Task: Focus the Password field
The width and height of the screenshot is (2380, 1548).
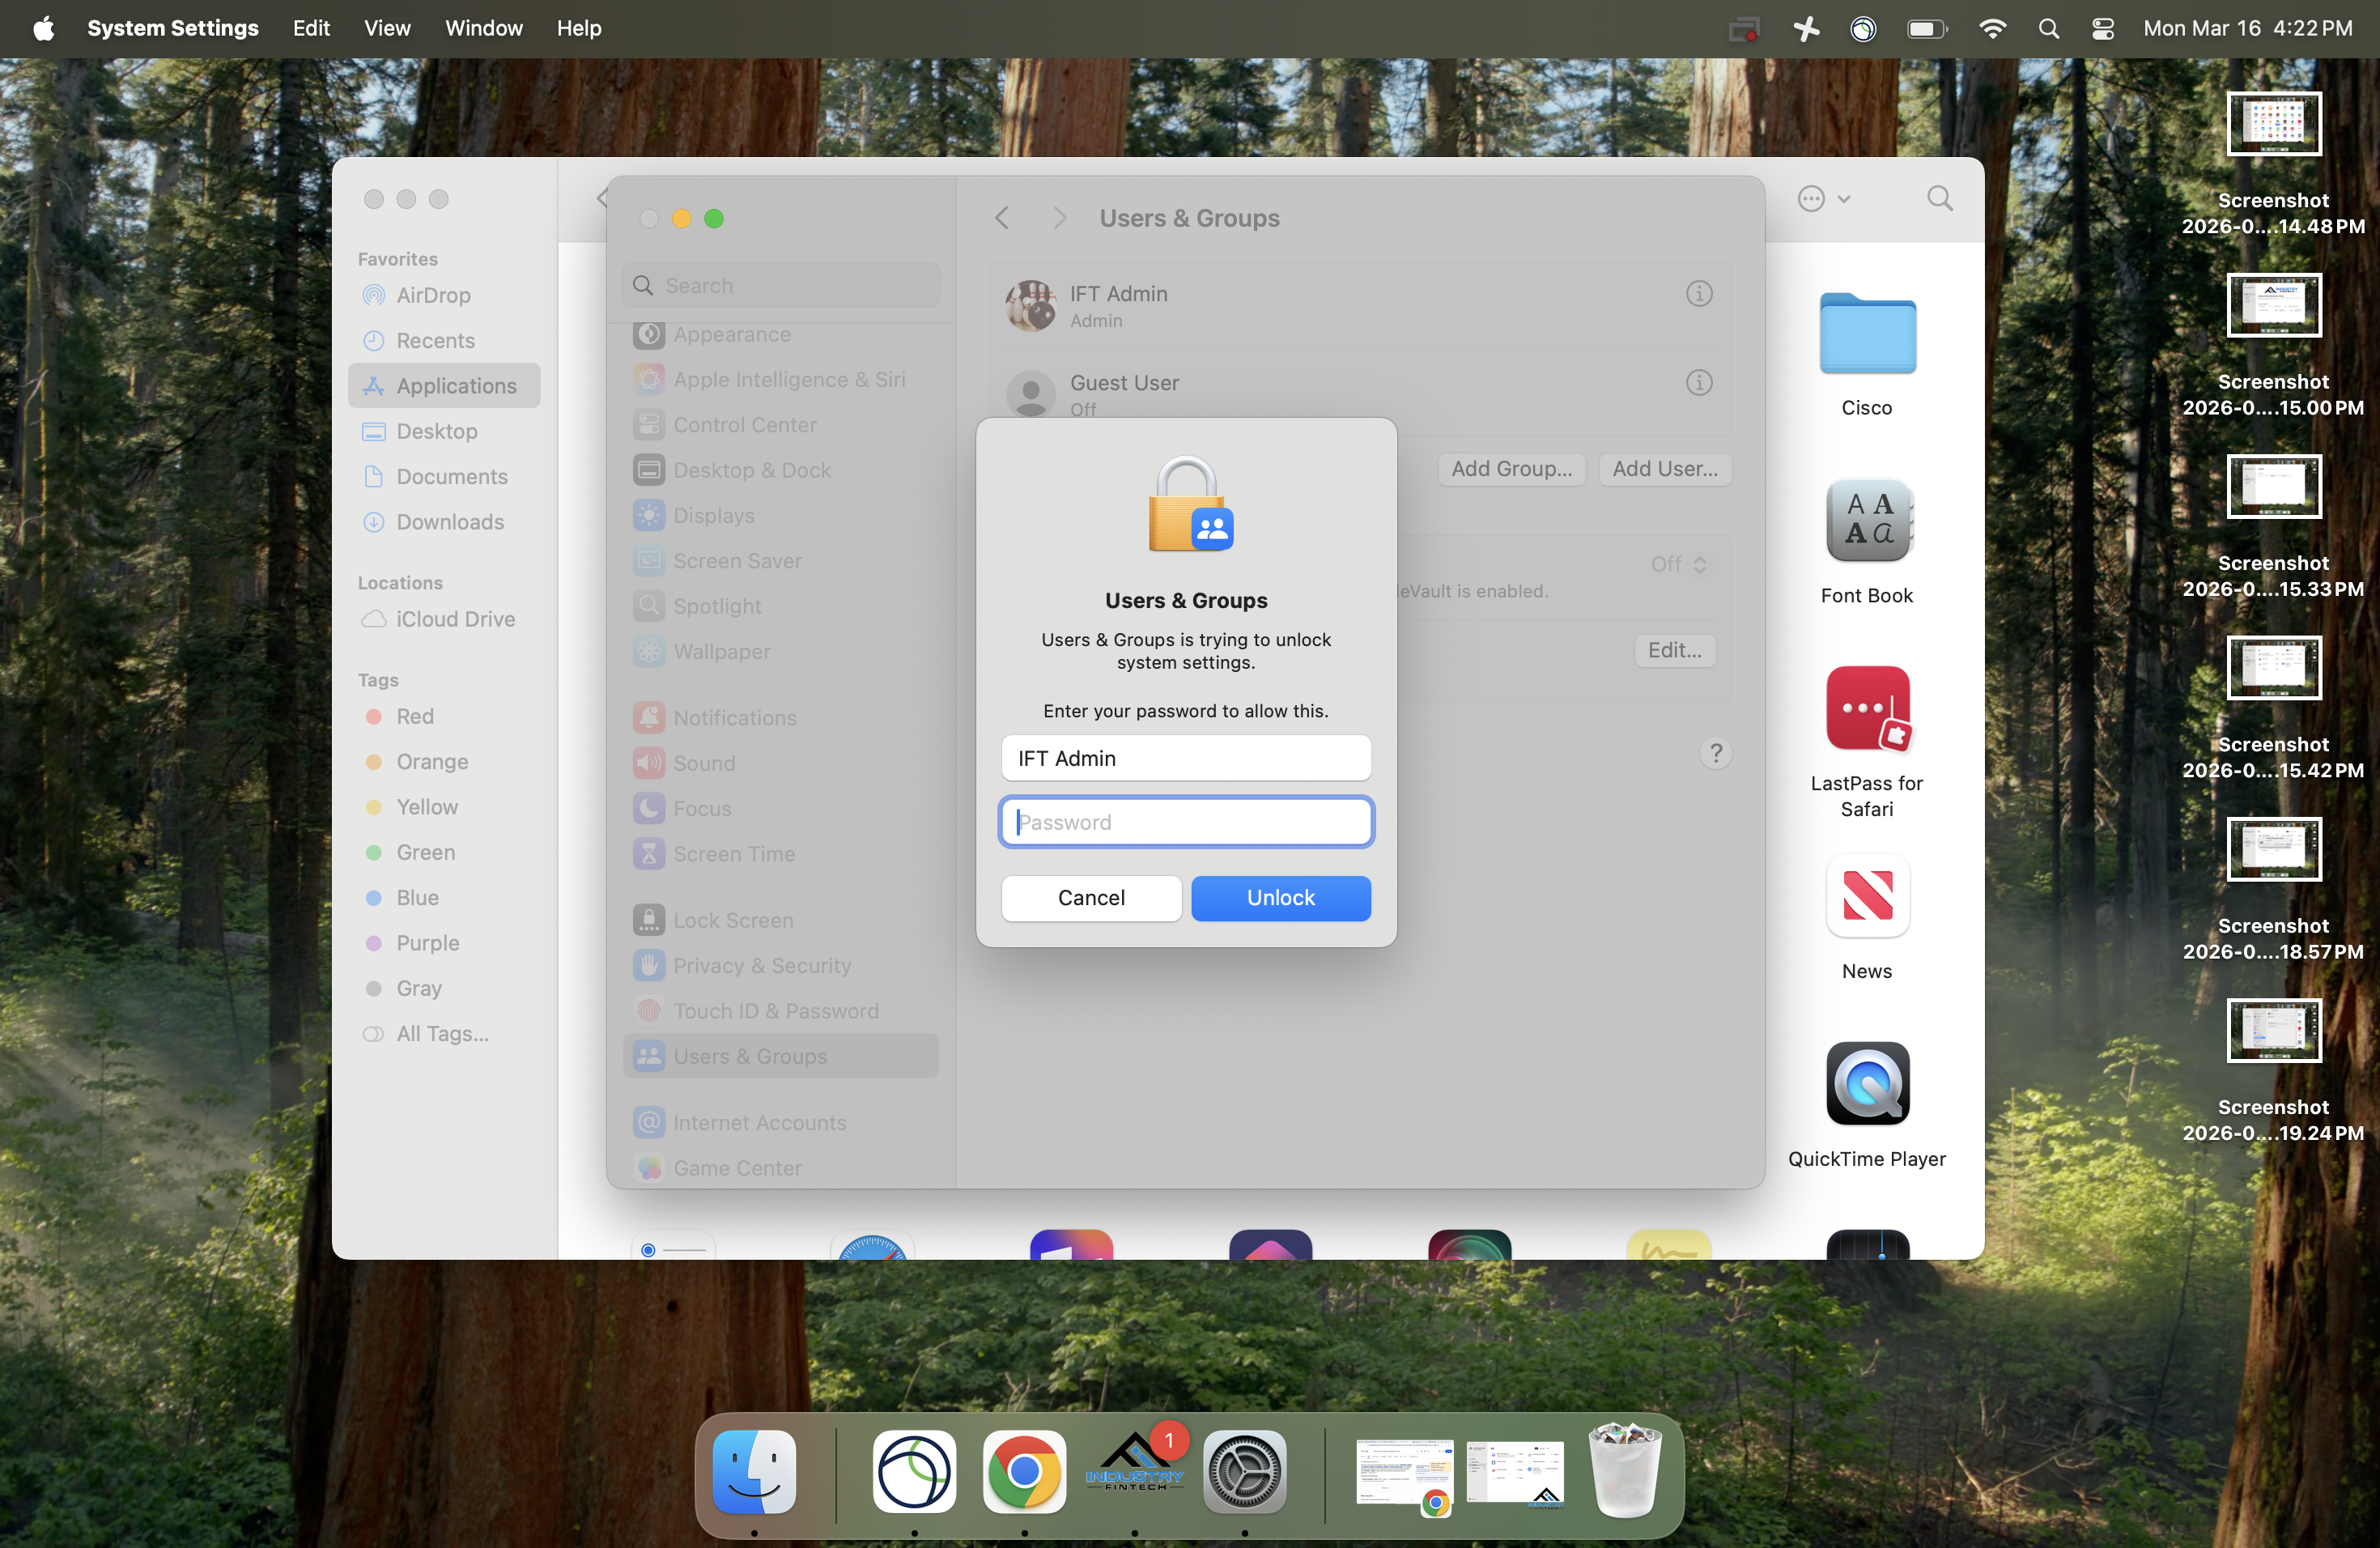Action: point(1186,822)
